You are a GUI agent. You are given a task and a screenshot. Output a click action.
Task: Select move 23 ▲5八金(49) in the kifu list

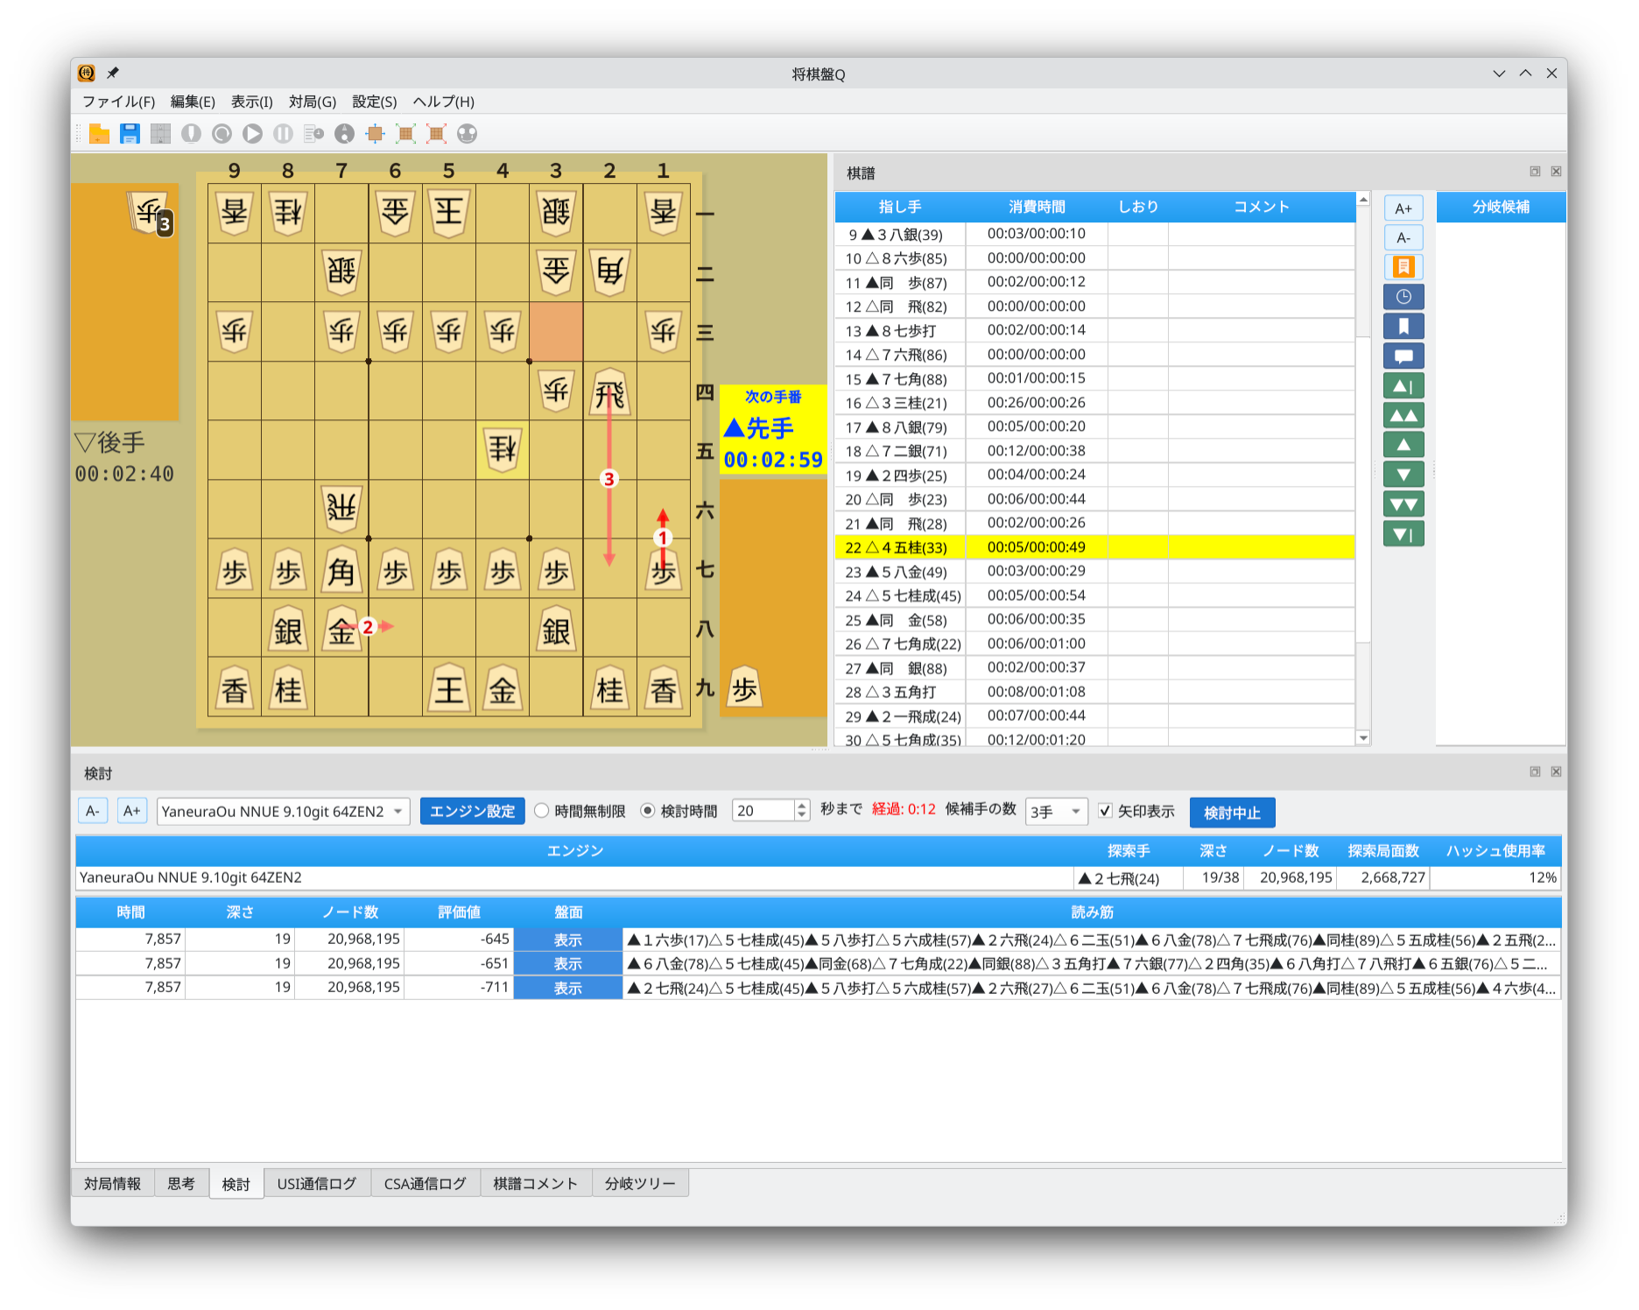coord(900,572)
